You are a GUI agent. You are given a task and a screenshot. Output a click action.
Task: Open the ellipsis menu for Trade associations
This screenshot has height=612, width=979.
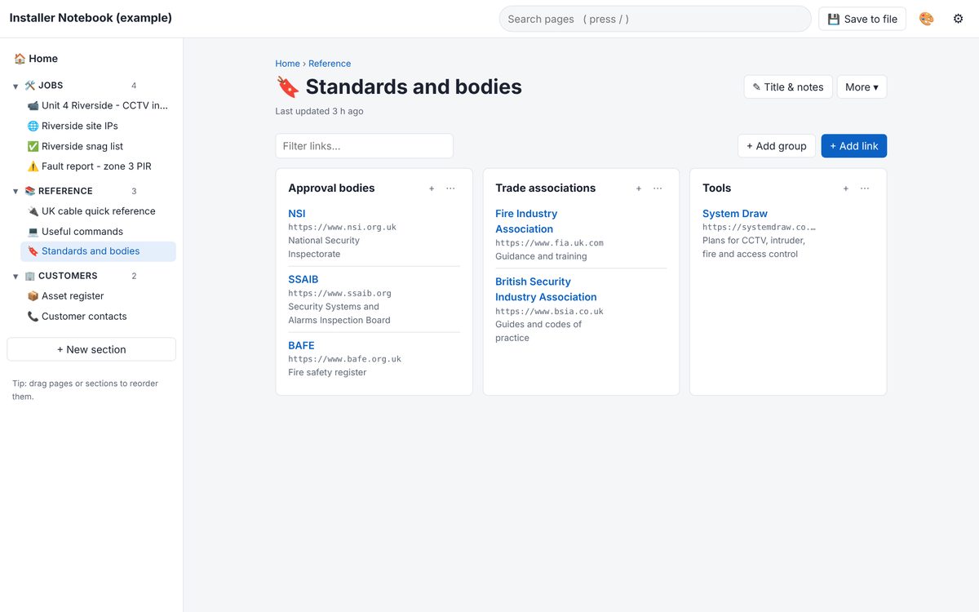pyautogui.click(x=658, y=188)
